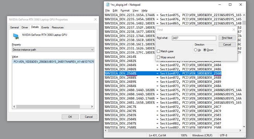Close the Find dialog
Image resolution: width=254 pixels, height=139 pixels.
point(234,29)
